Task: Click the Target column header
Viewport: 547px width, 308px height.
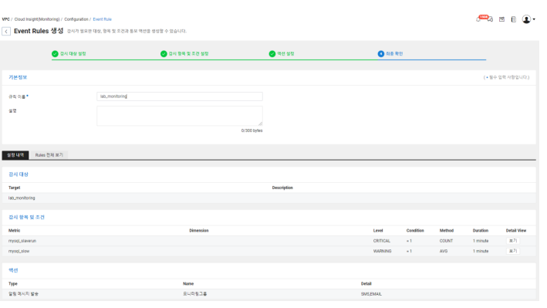Action: (15, 188)
